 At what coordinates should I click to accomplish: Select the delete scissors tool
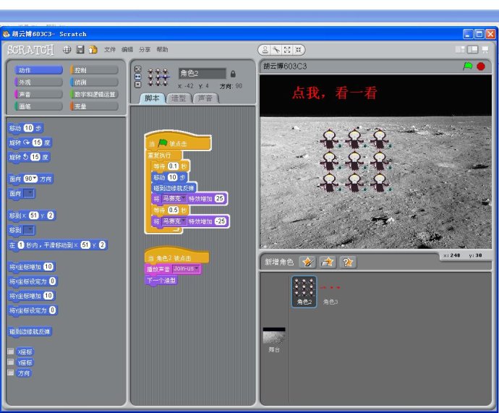click(276, 50)
